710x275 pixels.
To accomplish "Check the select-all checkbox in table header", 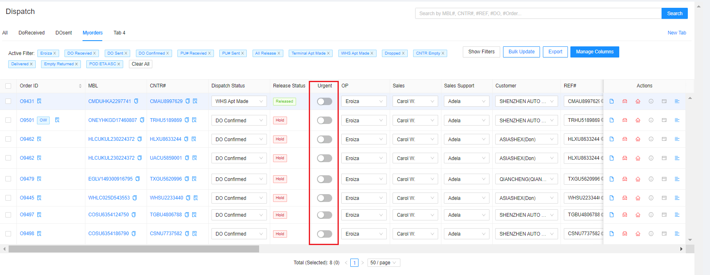I will [8, 86].
